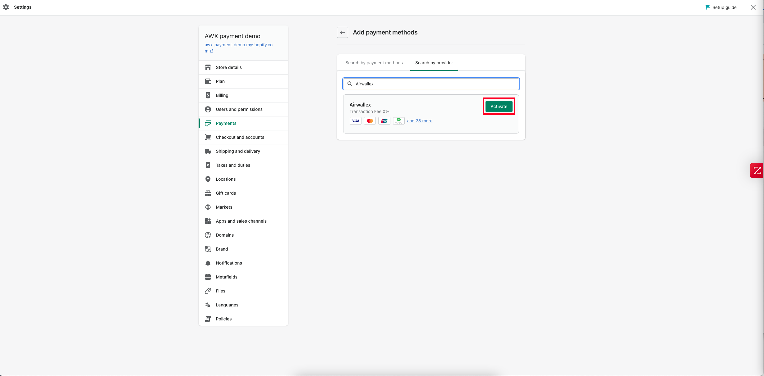The height and width of the screenshot is (376, 764).
Task: Click the Setup guide flag icon
Action: [x=707, y=7]
